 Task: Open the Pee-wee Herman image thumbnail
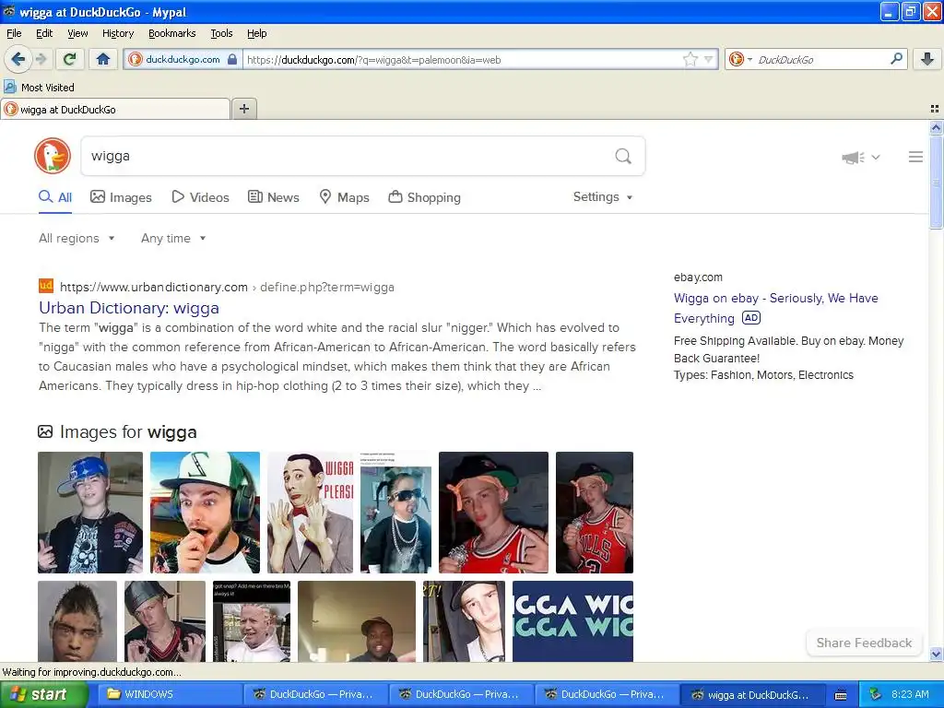click(310, 513)
